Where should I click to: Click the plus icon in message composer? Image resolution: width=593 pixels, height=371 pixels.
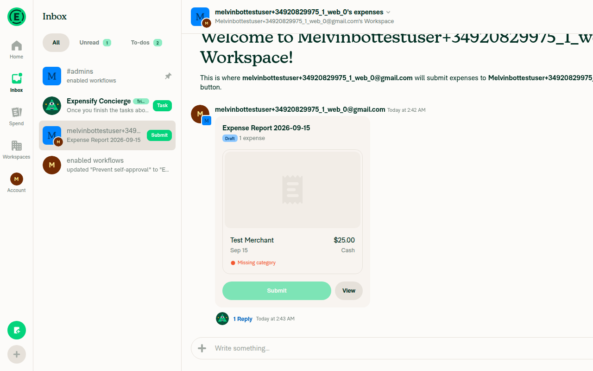point(202,348)
